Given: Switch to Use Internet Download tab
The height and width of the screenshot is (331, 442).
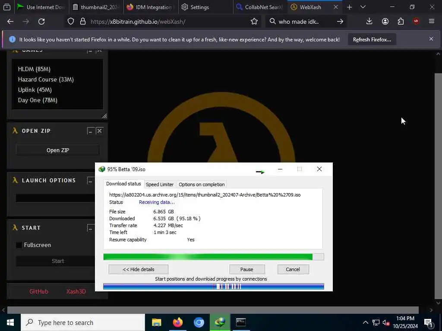Looking at the screenshot, I should tap(41, 7).
